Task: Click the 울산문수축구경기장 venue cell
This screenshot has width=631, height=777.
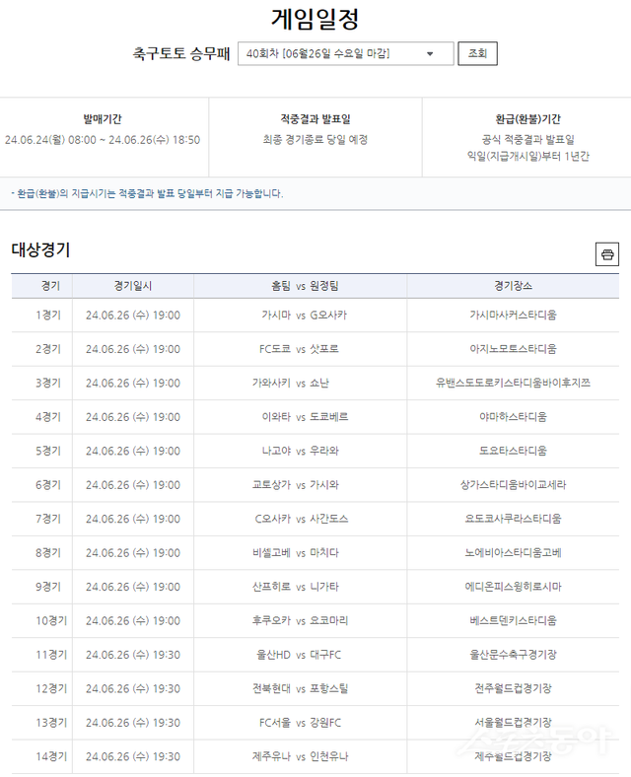Action: coord(513,655)
